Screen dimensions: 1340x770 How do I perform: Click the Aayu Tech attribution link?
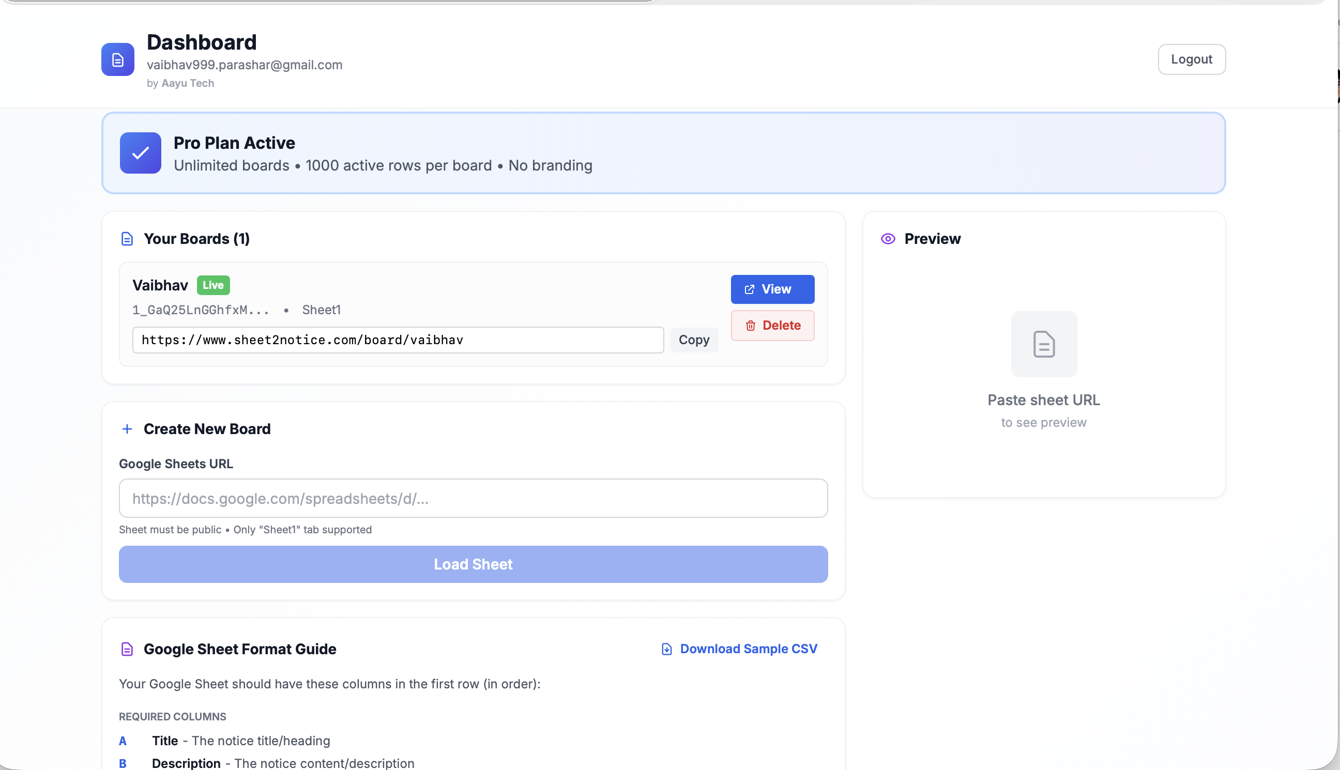pos(187,83)
